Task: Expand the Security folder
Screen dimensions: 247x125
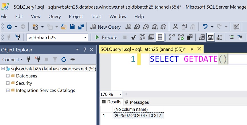Action: [8, 83]
